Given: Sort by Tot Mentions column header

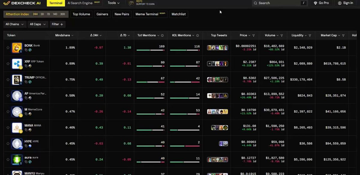Looking at the screenshot, I should tap(148, 35).
